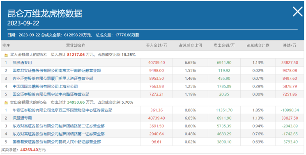Open 中国国际金融股份有限公司上海分公司 link

point(45,86)
